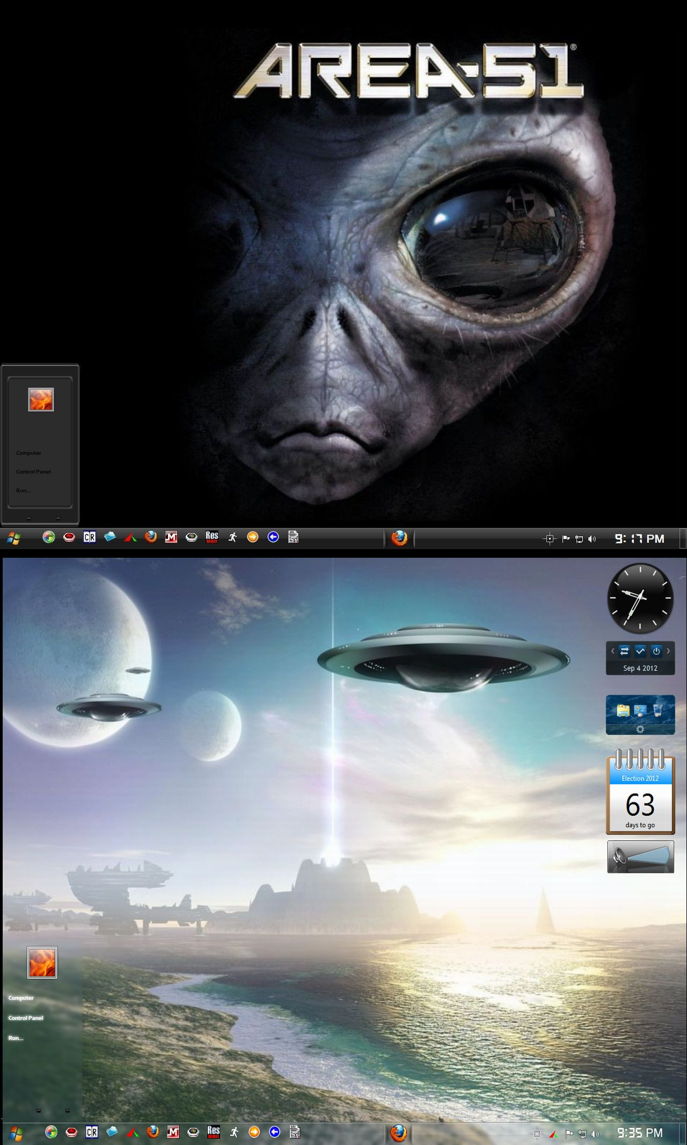Click running man icon on lower light taskbar
Screen dimensions: 687x1145
234,1132
